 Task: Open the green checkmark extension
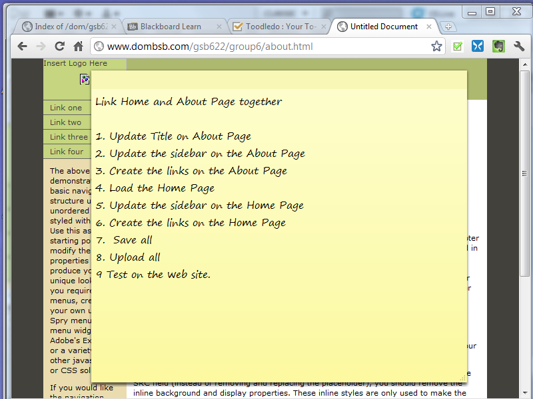458,47
